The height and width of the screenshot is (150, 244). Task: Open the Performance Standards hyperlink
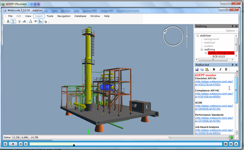[214, 120]
